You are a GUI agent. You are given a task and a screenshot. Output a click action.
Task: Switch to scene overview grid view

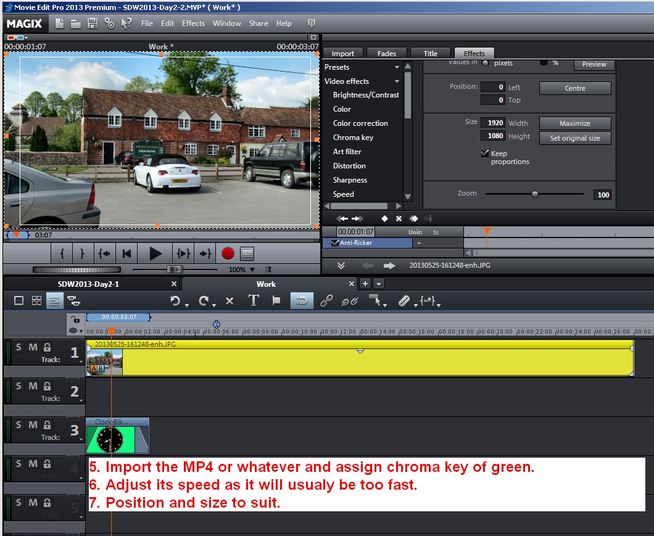click(x=36, y=300)
